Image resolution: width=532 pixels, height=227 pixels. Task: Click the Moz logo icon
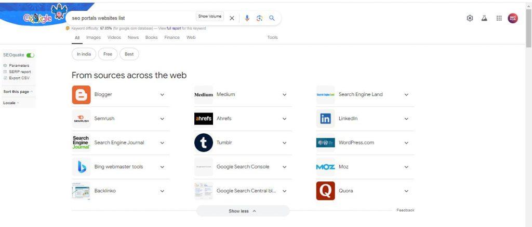325,167
